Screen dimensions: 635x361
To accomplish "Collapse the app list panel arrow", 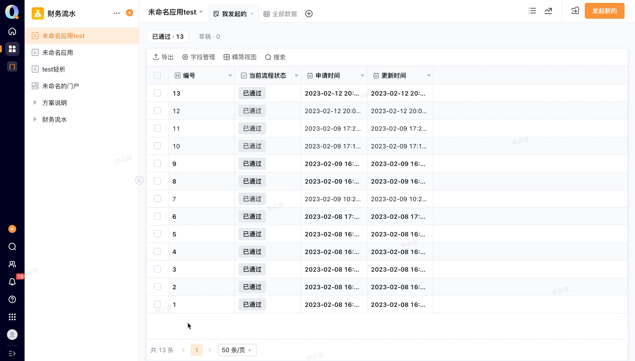I will coord(139,180).
